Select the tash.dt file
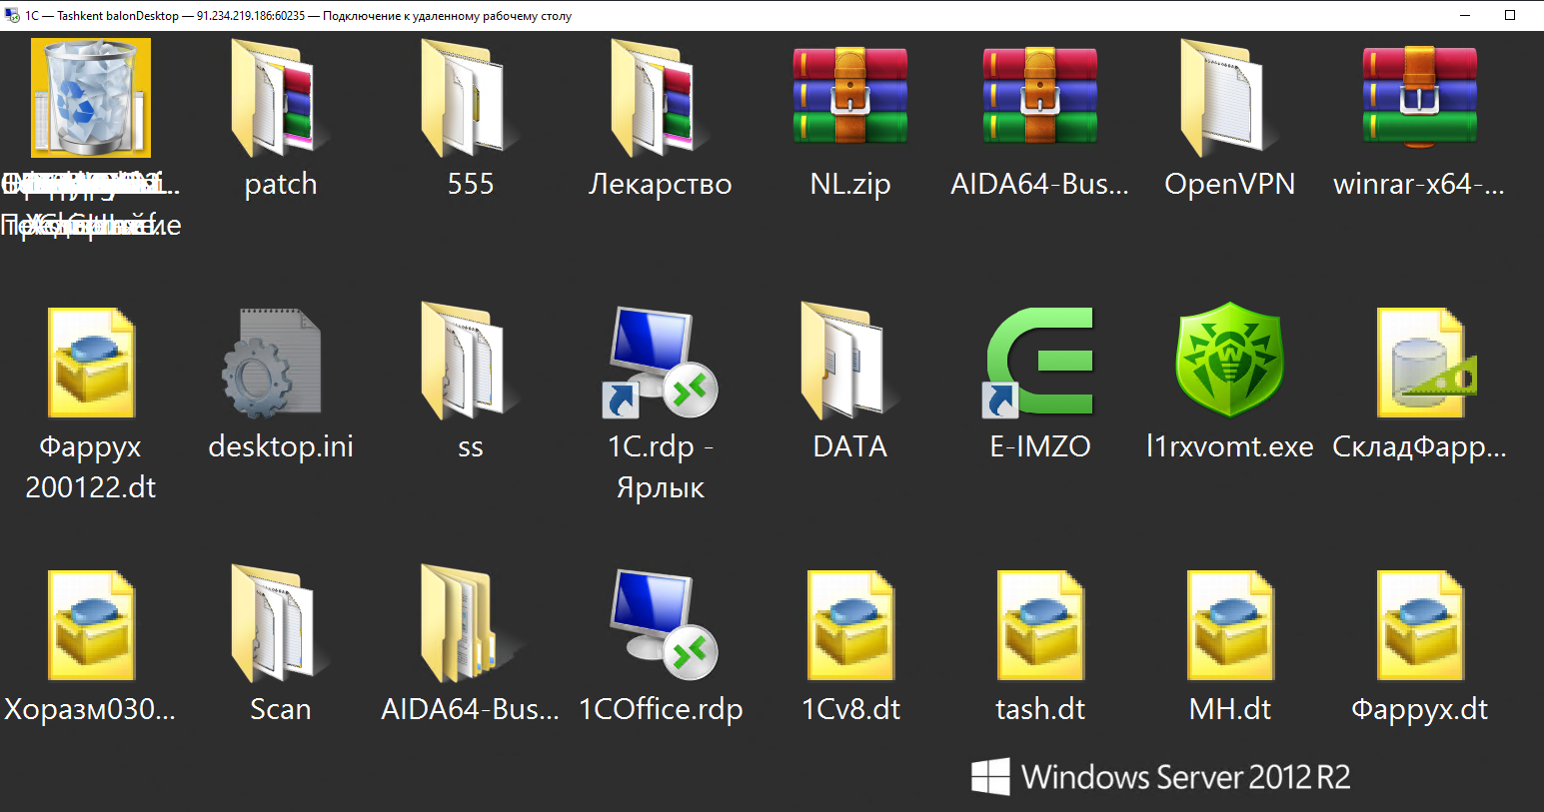The width and height of the screenshot is (1544, 812). pos(1040,625)
